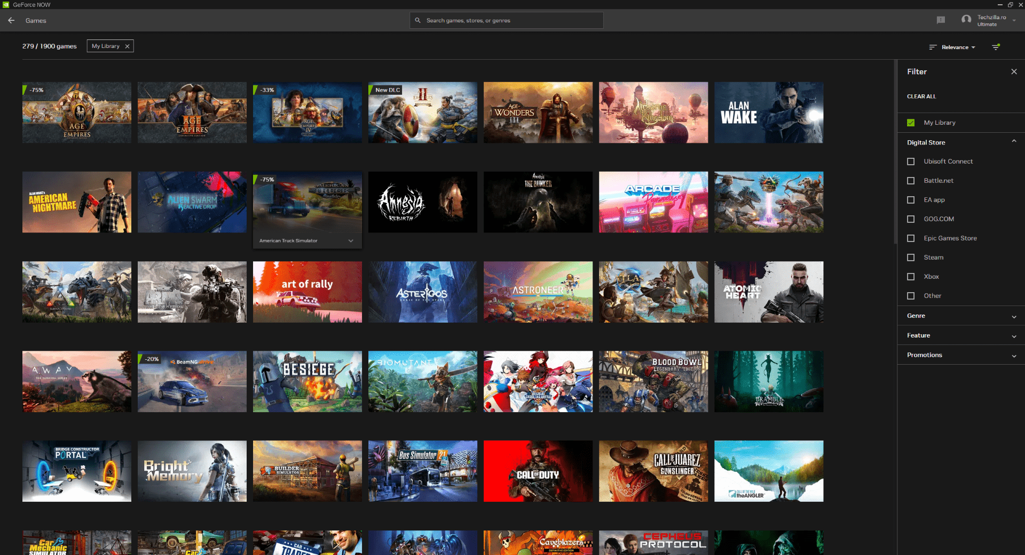Open Besiege game tile
The width and height of the screenshot is (1025, 555).
307,381
